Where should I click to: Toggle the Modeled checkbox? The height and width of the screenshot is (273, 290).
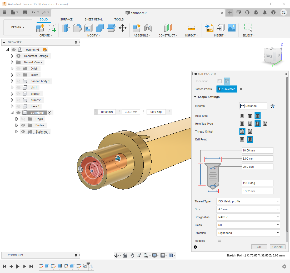pos(219,241)
